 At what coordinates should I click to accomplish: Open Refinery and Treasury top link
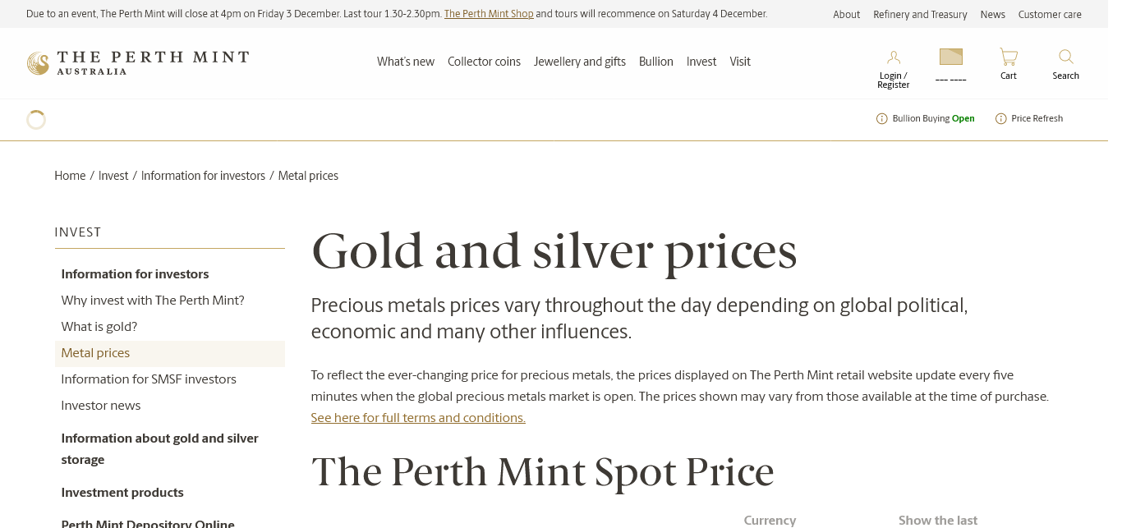pos(920,15)
